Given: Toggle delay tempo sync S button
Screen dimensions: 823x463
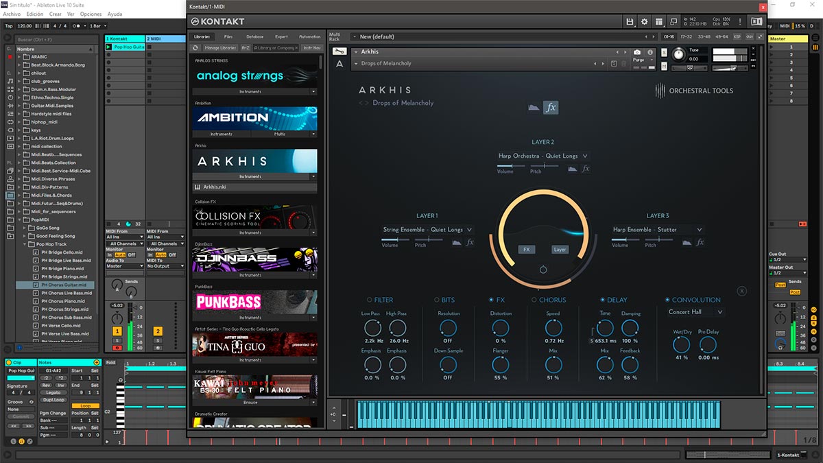Looking at the screenshot, I should (592, 340).
